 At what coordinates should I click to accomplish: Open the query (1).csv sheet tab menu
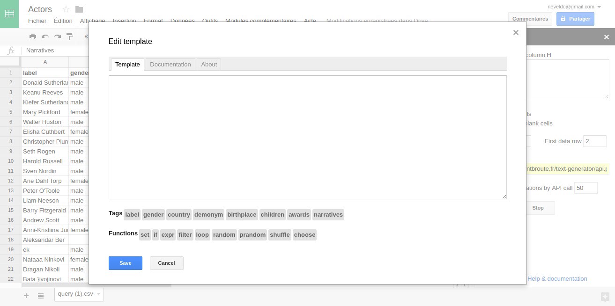click(99, 294)
